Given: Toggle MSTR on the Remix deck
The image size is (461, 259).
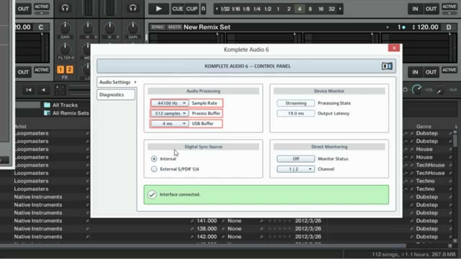Looking at the screenshot, I should coord(175,27).
